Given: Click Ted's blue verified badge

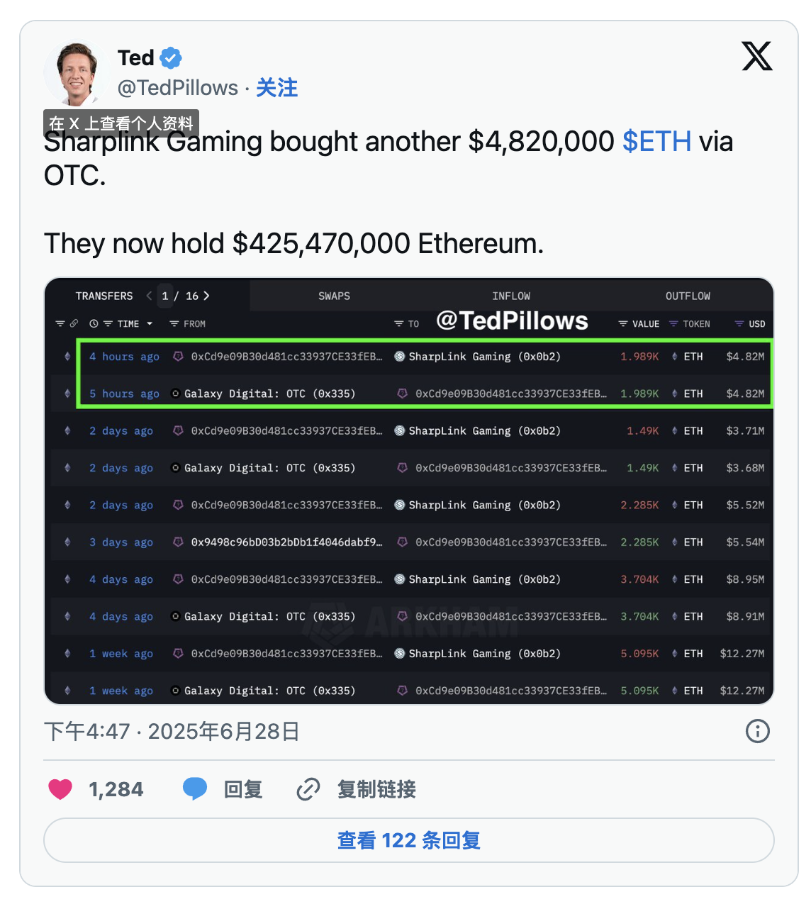Looking at the screenshot, I should click(171, 57).
